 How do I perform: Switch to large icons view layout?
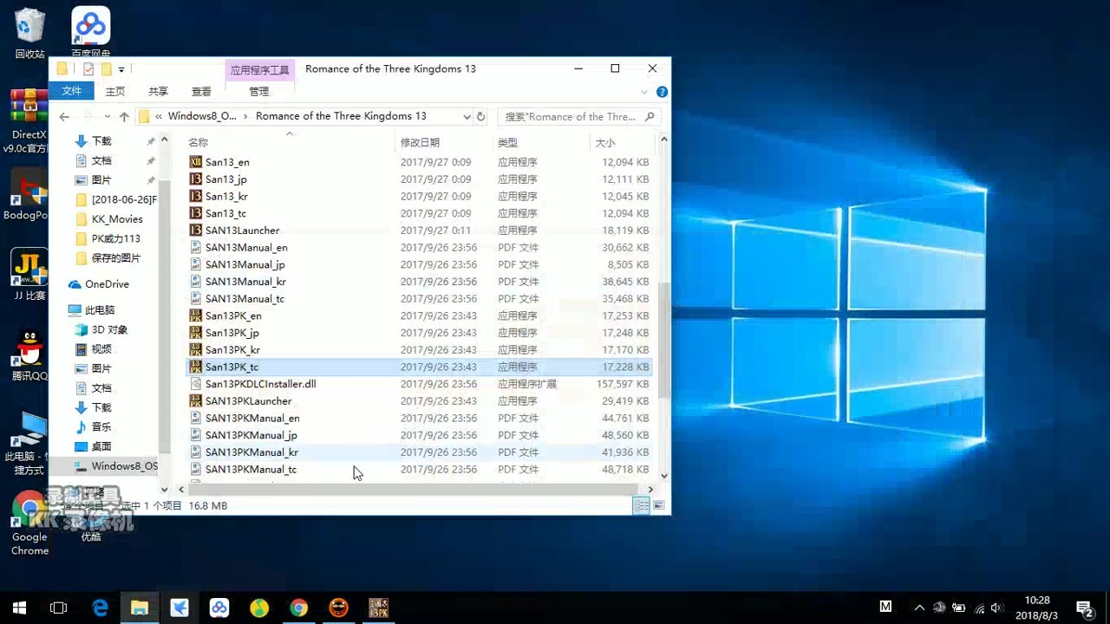659,505
